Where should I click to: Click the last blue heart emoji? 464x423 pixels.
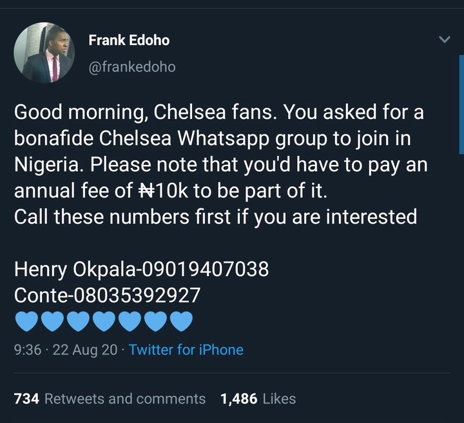[x=181, y=320]
